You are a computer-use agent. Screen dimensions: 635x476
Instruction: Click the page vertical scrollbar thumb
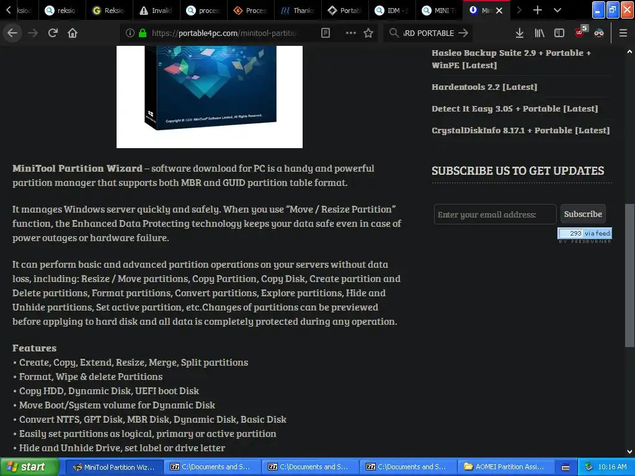pyautogui.click(x=629, y=275)
